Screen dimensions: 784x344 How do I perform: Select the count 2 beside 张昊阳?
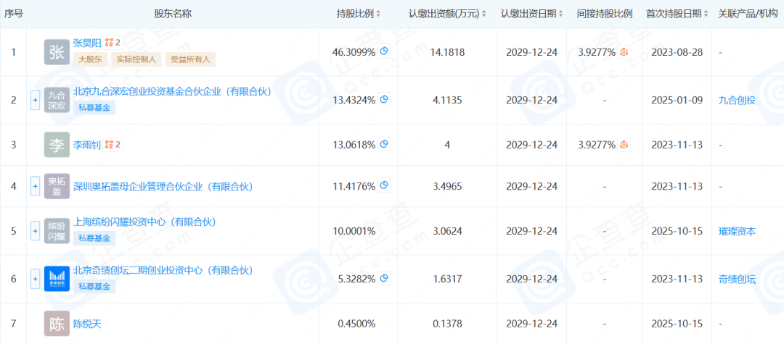[118, 43]
